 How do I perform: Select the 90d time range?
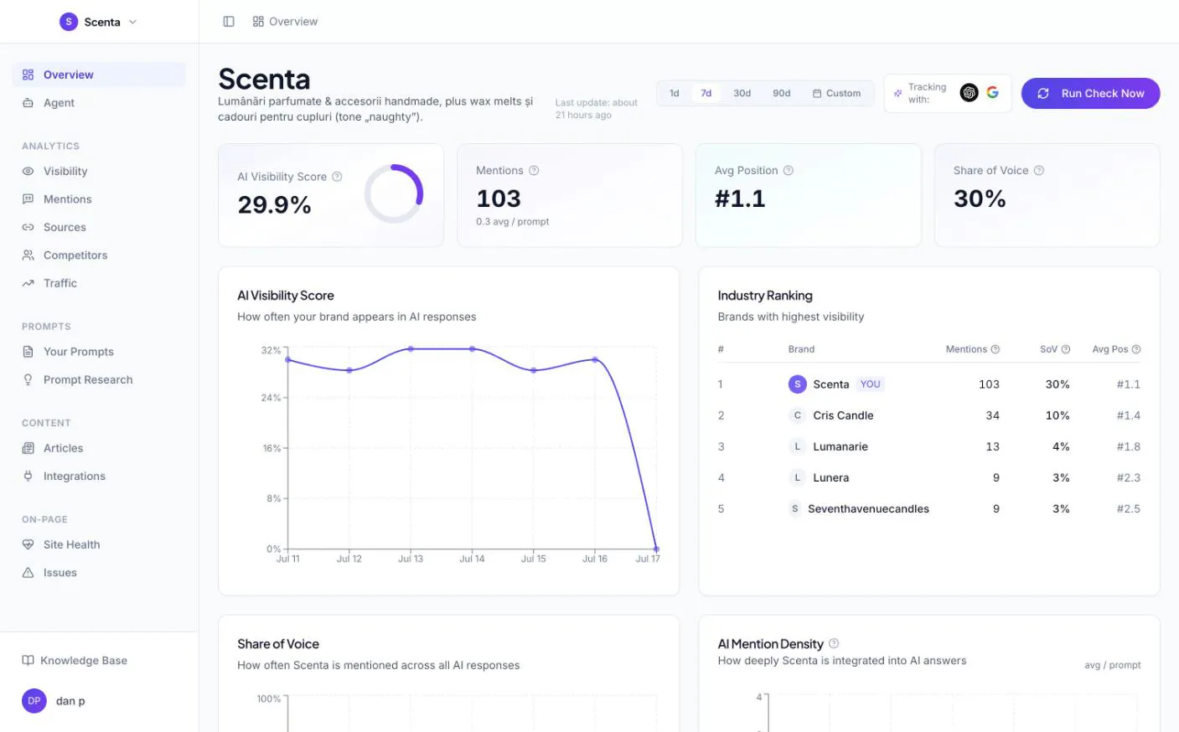point(781,93)
